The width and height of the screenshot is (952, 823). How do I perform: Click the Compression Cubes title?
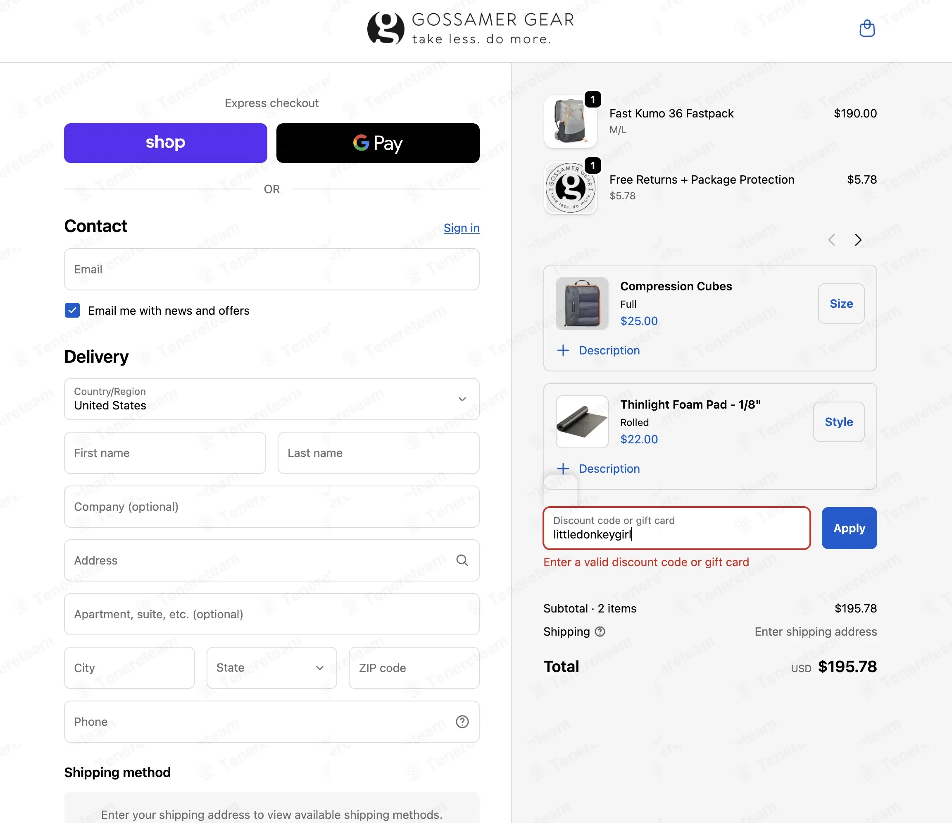tap(676, 286)
